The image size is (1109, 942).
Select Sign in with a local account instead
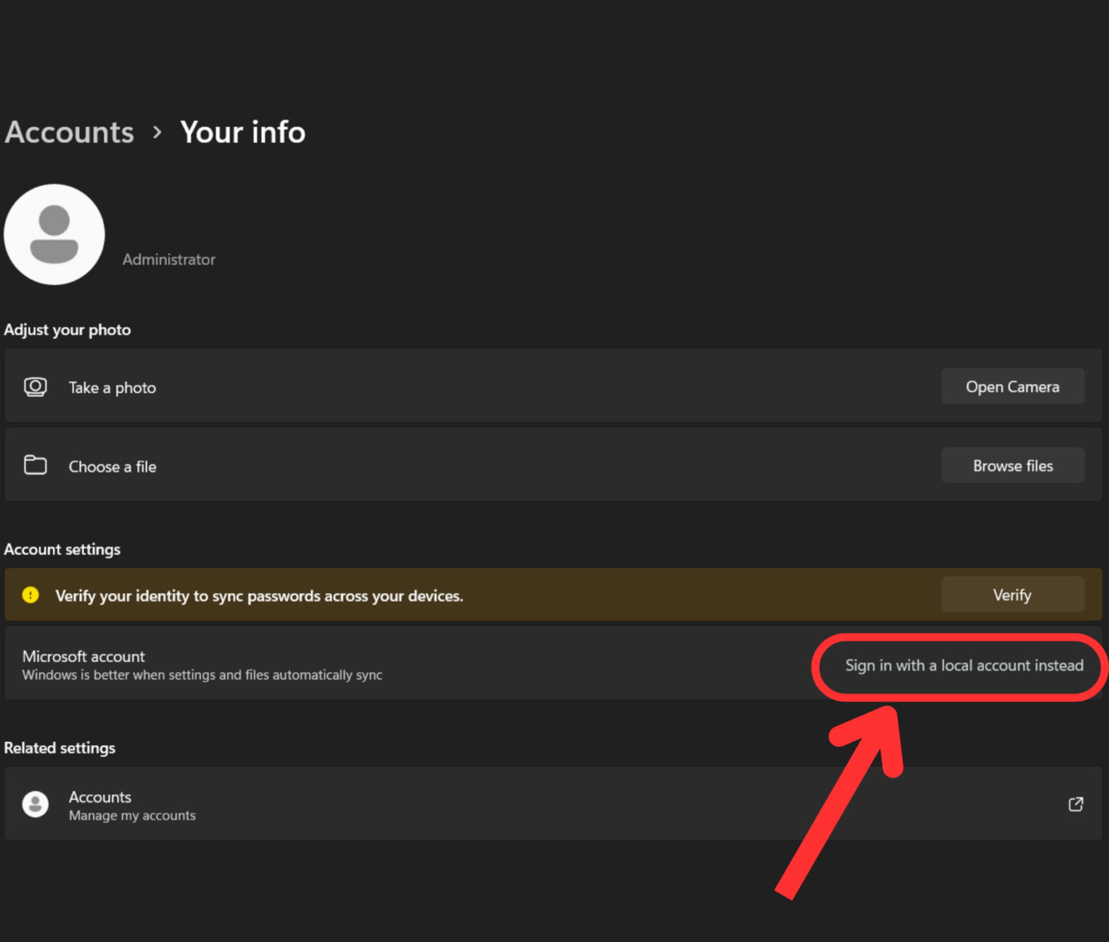pos(960,665)
